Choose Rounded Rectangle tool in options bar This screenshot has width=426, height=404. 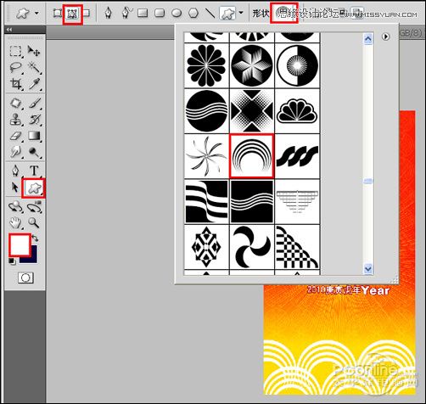pyautogui.click(x=160, y=13)
